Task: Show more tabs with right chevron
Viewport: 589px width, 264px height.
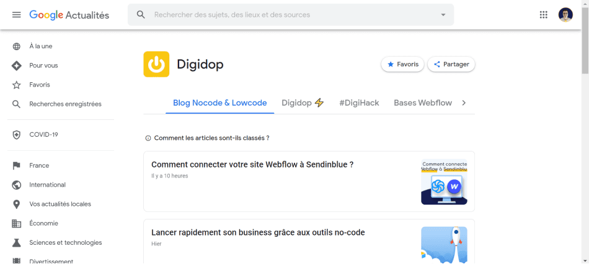Action: tap(464, 103)
